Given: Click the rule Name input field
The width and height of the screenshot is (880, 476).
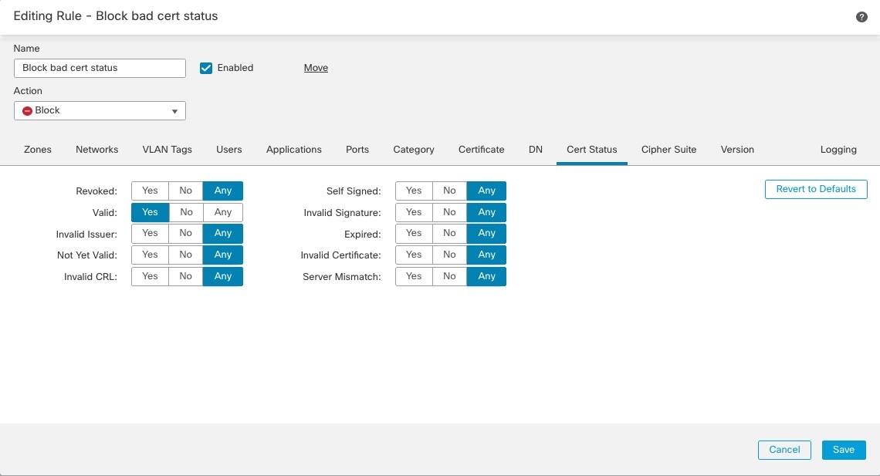Looking at the screenshot, I should pos(100,68).
